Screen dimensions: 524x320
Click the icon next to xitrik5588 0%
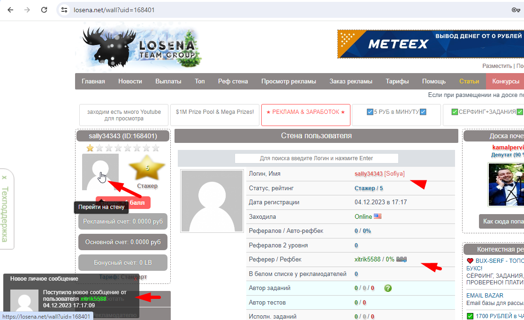[402, 259]
